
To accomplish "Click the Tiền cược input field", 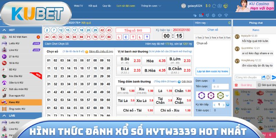I will tap(220, 87).
